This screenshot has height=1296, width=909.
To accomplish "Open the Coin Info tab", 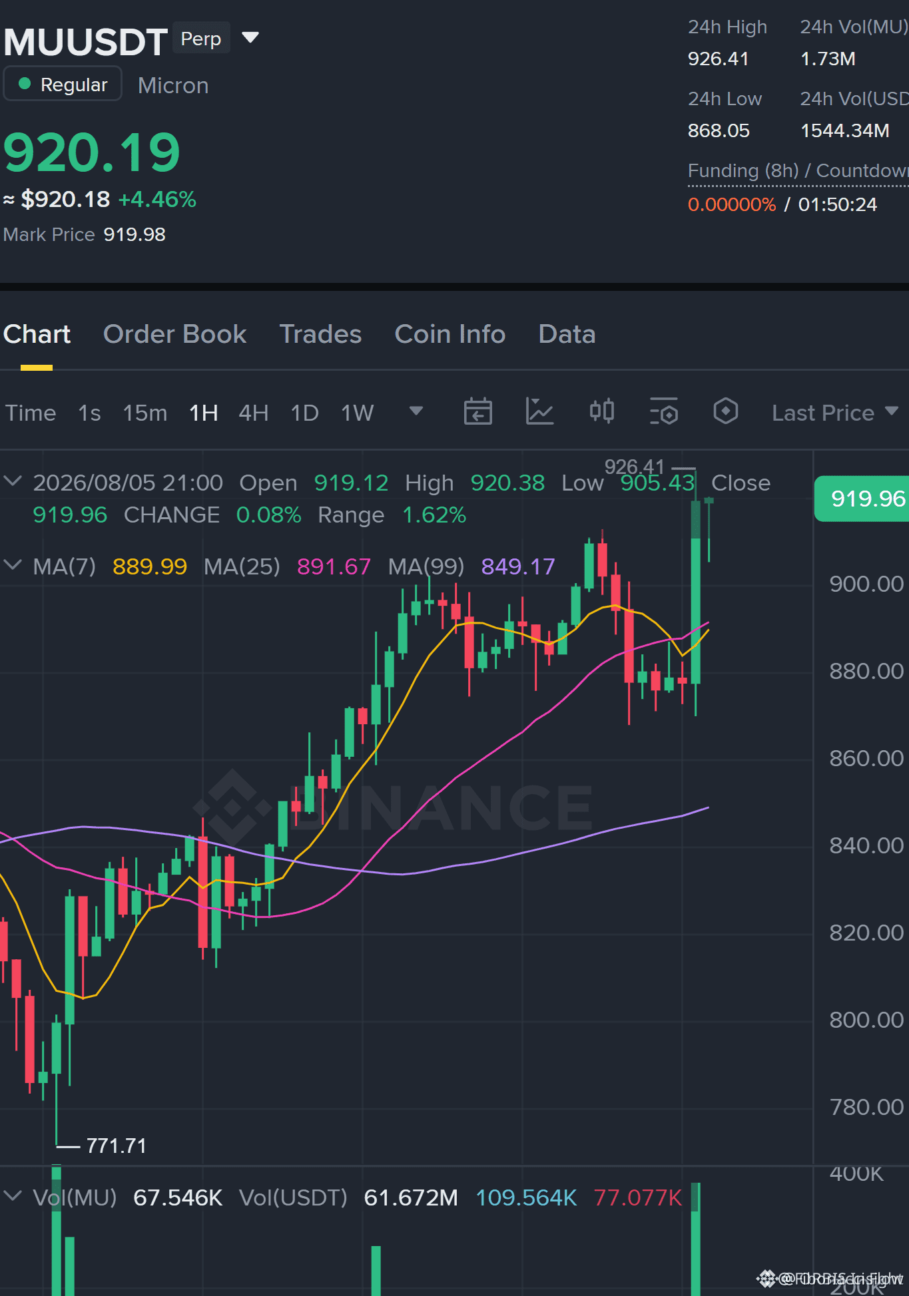I will (x=450, y=334).
